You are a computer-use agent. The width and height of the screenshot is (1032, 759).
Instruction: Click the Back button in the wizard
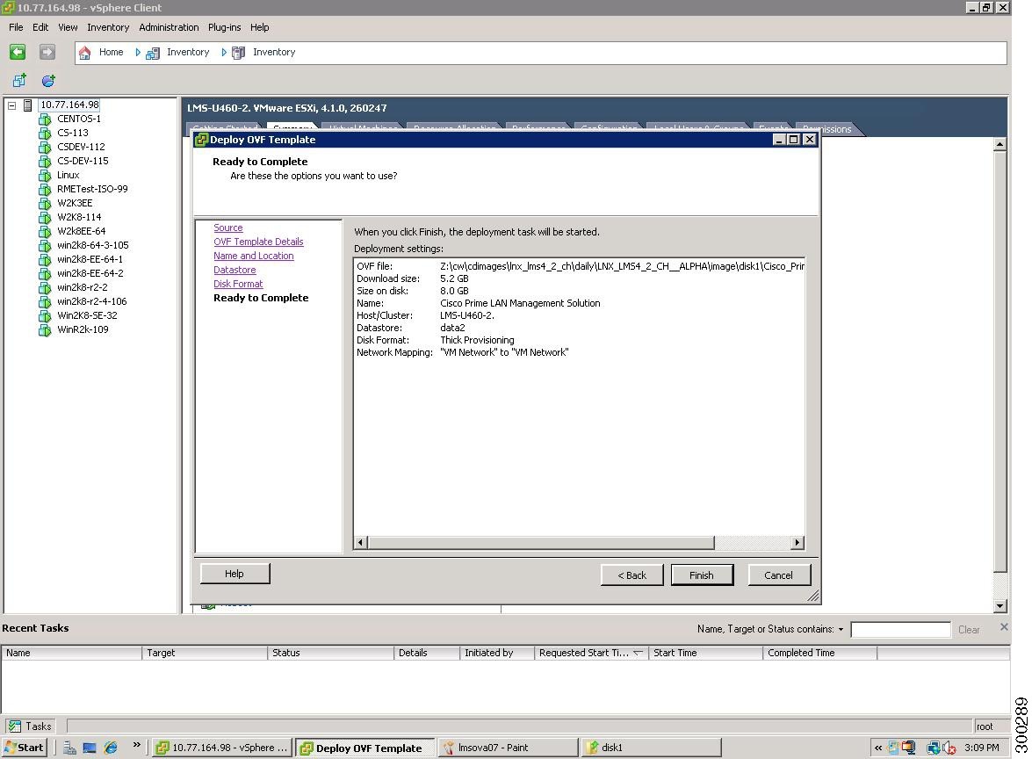[x=631, y=575]
